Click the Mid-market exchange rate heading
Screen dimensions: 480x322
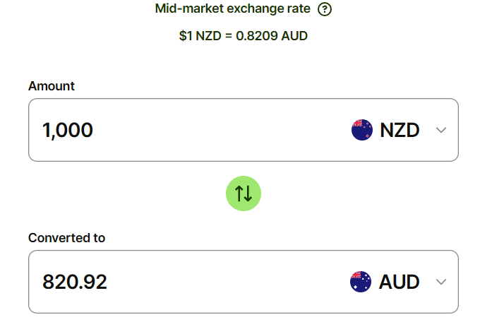pyautogui.click(x=233, y=9)
